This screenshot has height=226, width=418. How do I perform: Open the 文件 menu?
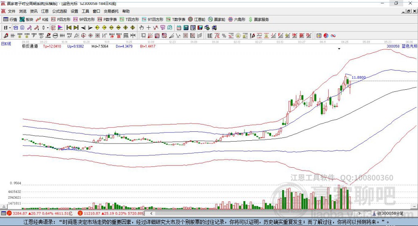coord(11,11)
